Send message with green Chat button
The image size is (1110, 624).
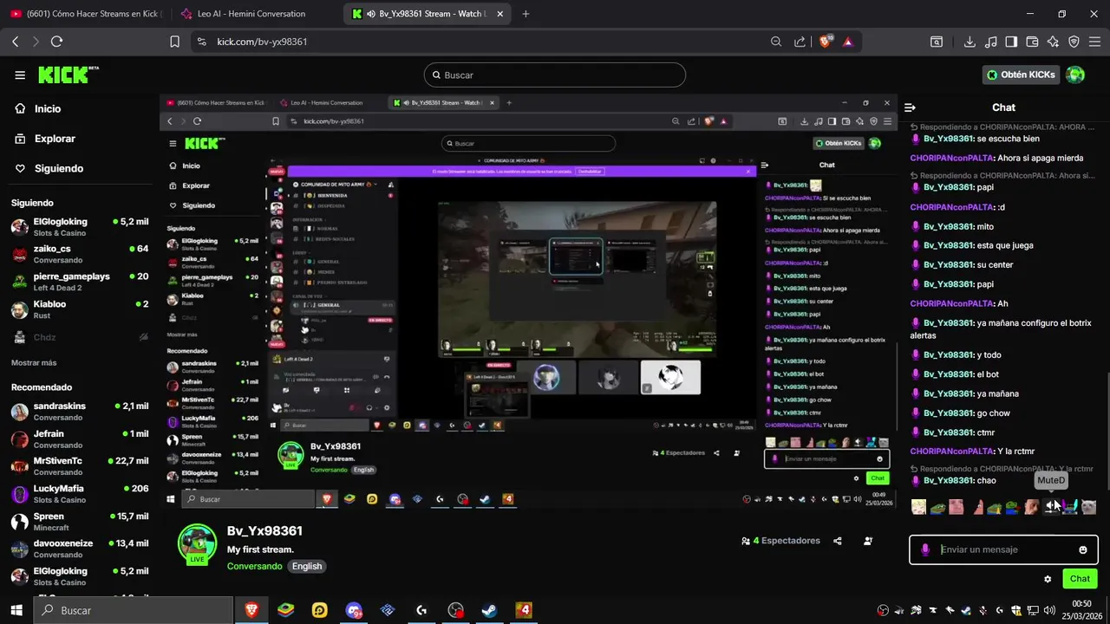coord(1080,579)
